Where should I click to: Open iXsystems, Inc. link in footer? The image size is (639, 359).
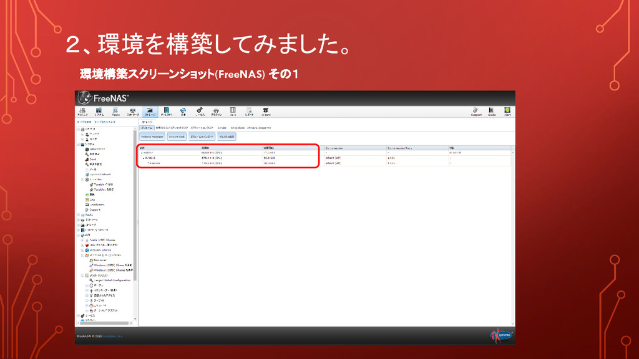pyautogui.click(x=112, y=336)
